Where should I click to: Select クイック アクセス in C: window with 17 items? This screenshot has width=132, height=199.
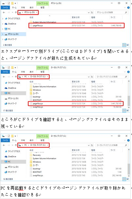click(x=14, y=83)
